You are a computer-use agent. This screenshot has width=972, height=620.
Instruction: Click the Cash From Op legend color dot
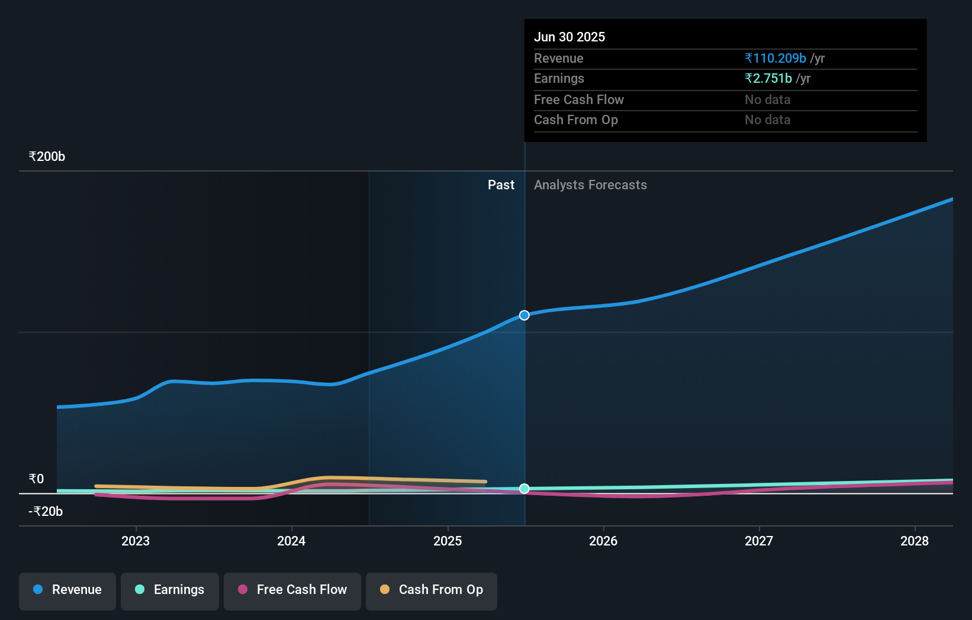385,590
